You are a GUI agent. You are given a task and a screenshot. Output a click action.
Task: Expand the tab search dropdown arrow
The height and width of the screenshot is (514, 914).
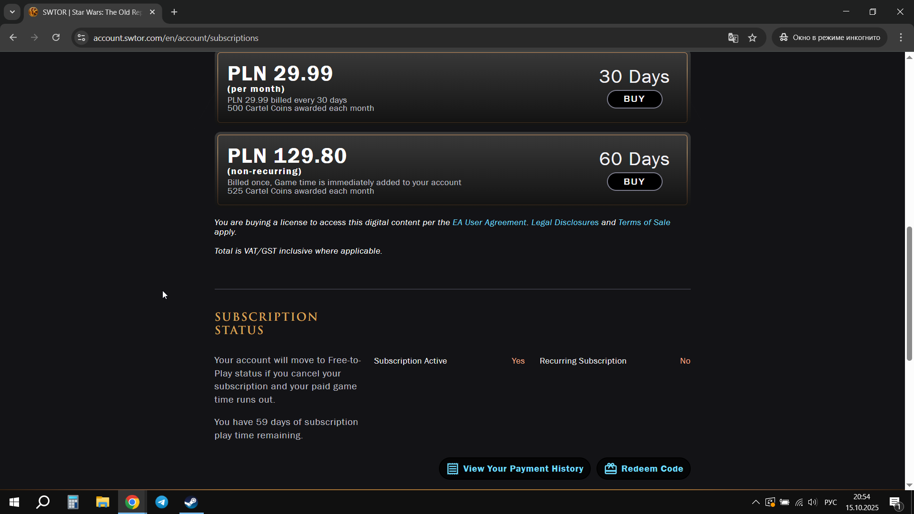[12, 12]
